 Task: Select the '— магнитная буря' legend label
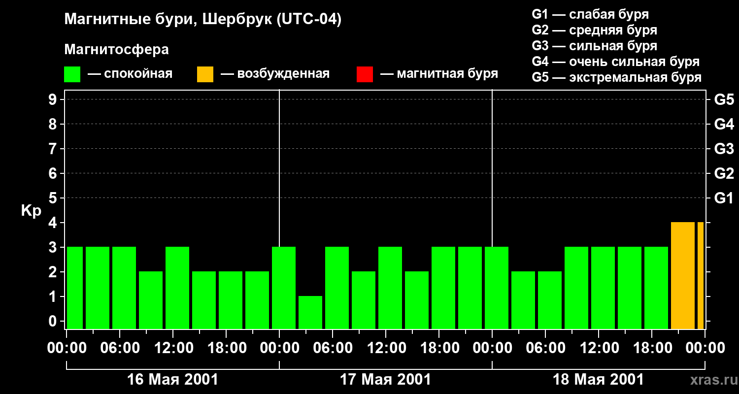(x=439, y=74)
